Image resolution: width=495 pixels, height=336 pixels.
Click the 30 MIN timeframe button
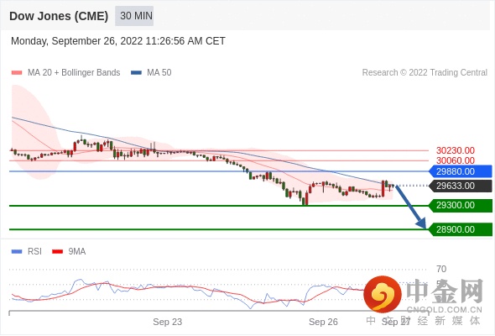pos(134,16)
